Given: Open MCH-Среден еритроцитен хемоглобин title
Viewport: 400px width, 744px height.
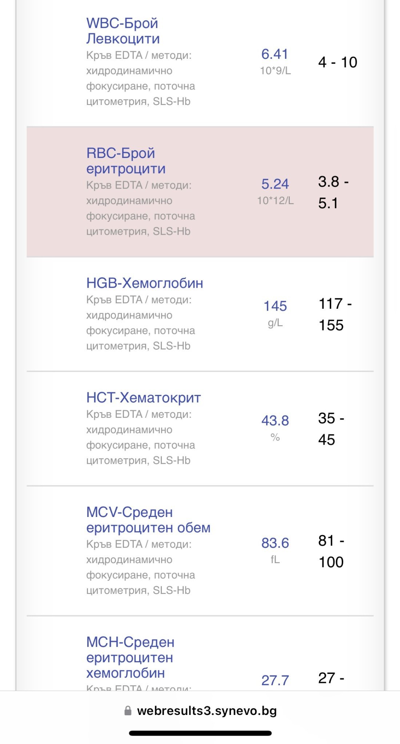Looking at the screenshot, I should pos(130,657).
